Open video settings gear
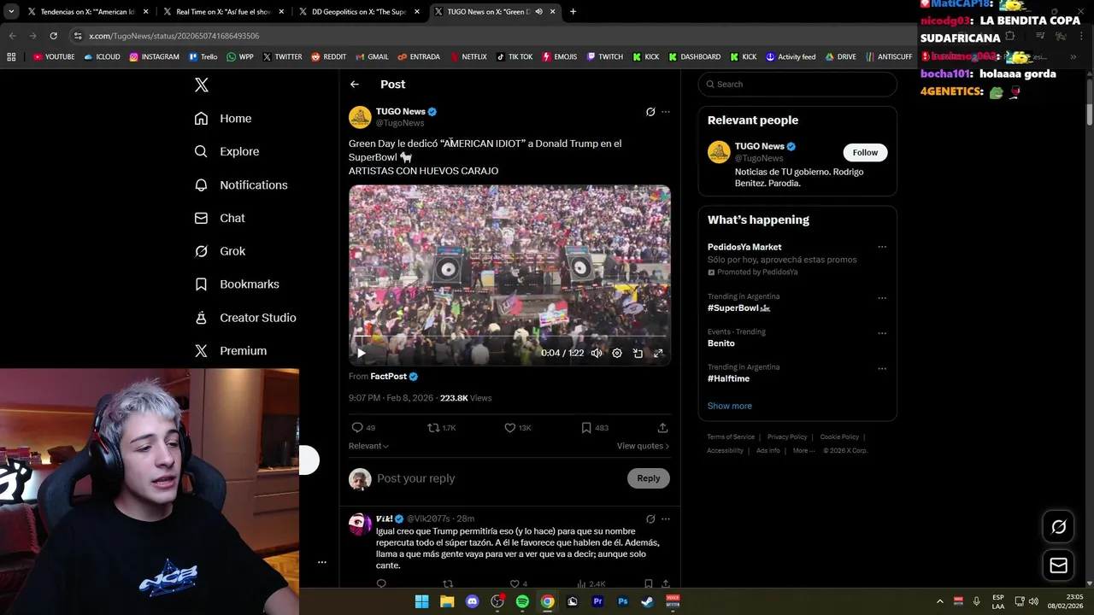This screenshot has height=615, width=1094. pos(617,353)
